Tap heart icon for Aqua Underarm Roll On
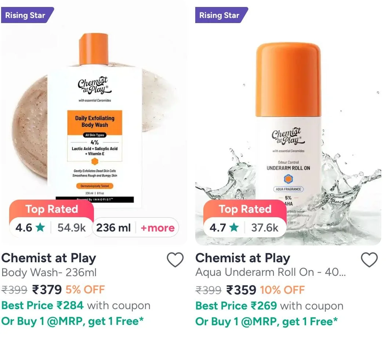This screenshot has width=389, height=341. [x=369, y=260]
